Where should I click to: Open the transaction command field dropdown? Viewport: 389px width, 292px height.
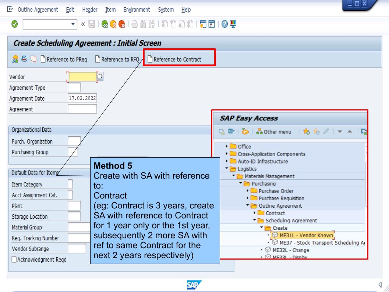pyautogui.click(x=73, y=24)
